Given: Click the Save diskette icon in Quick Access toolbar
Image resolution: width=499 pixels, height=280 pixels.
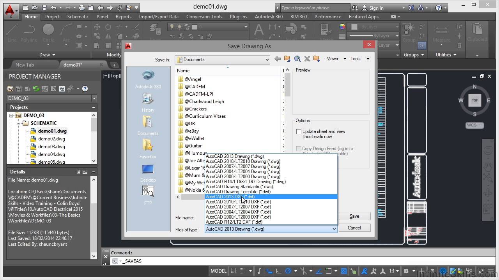Looking at the screenshot, I should coord(44,7).
